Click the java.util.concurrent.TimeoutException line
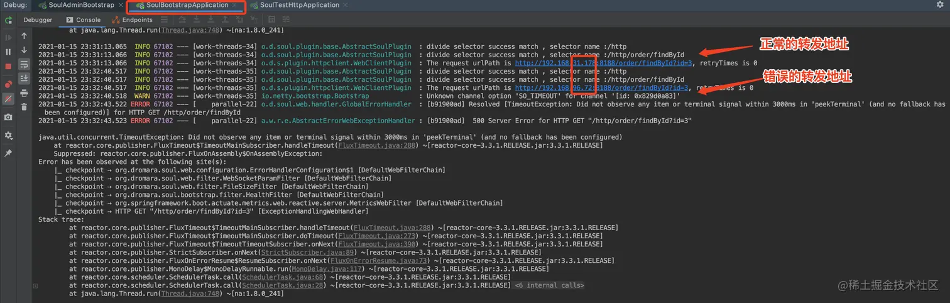 [330, 137]
